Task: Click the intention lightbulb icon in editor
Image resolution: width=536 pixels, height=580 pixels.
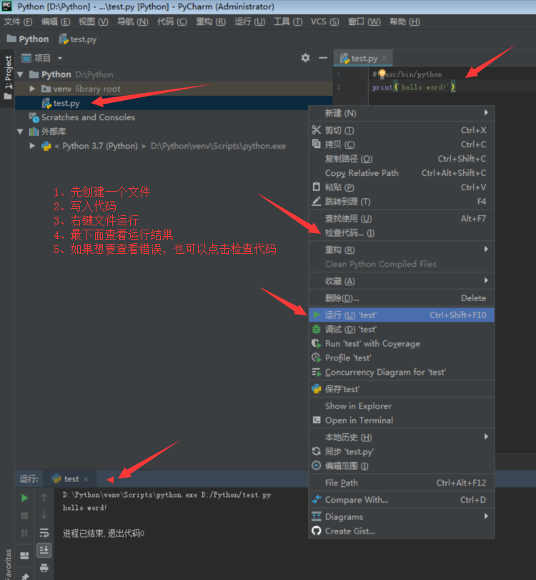Action: [x=382, y=74]
